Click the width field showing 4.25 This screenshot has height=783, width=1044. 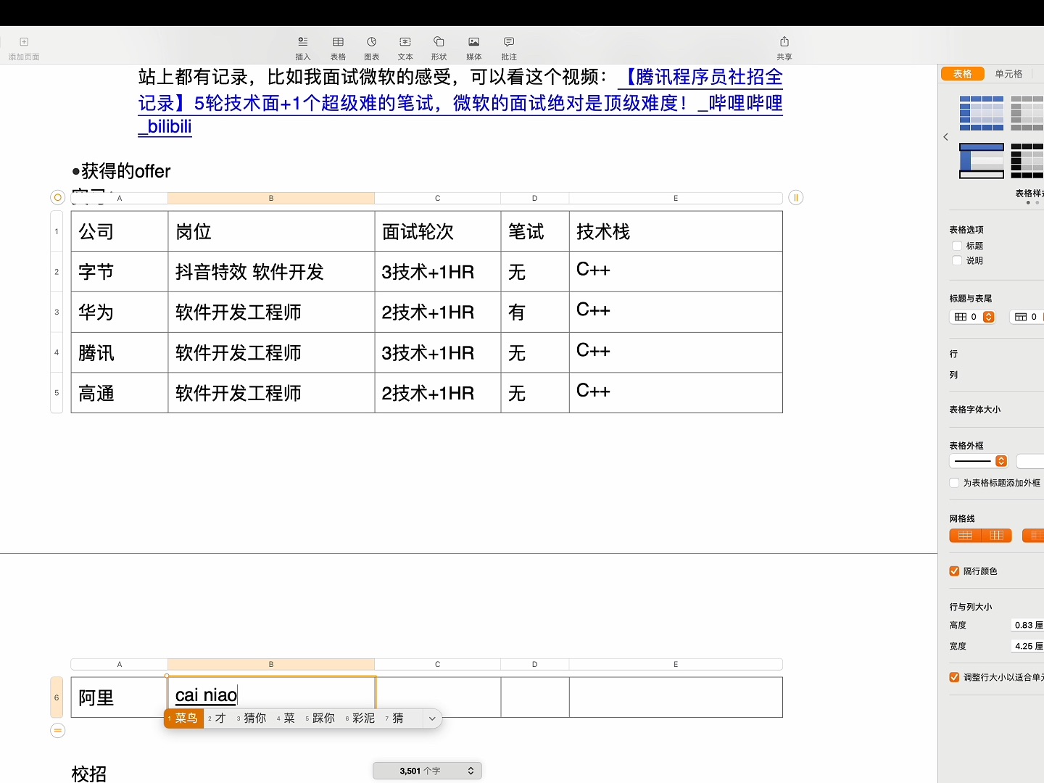tap(1027, 646)
